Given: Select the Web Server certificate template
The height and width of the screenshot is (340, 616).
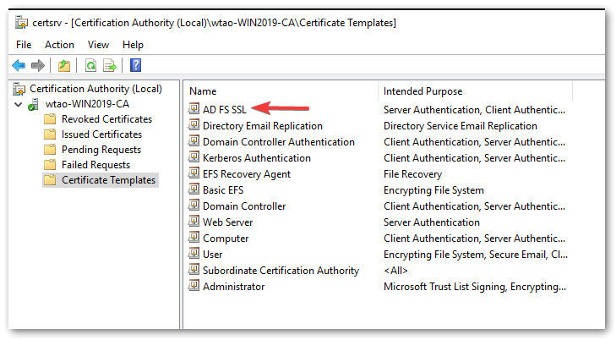Looking at the screenshot, I should (227, 222).
